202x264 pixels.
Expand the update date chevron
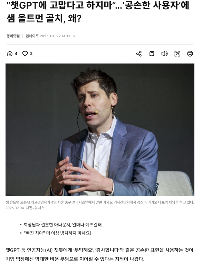coord(74,36)
